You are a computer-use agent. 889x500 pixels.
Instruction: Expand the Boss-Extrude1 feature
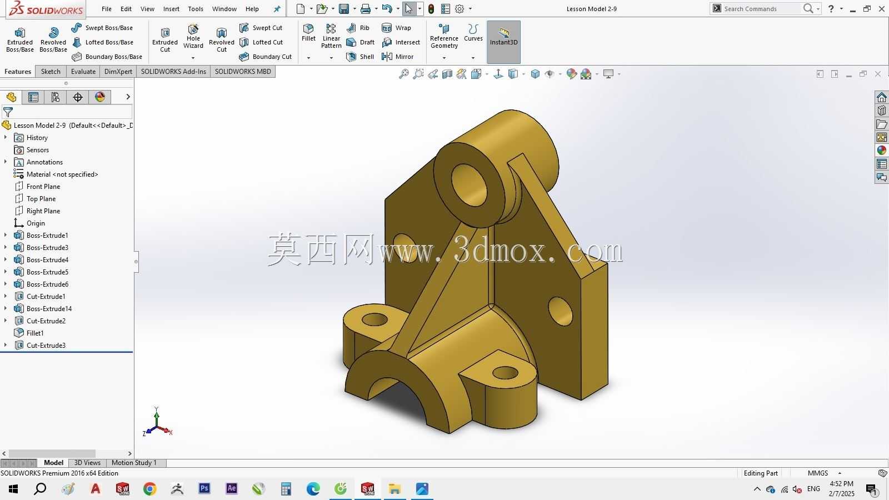coord(6,235)
